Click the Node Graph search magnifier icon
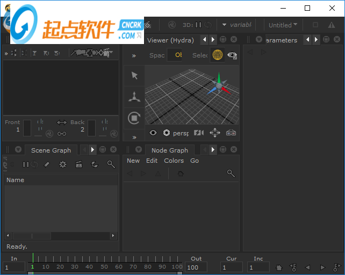 click(x=231, y=173)
